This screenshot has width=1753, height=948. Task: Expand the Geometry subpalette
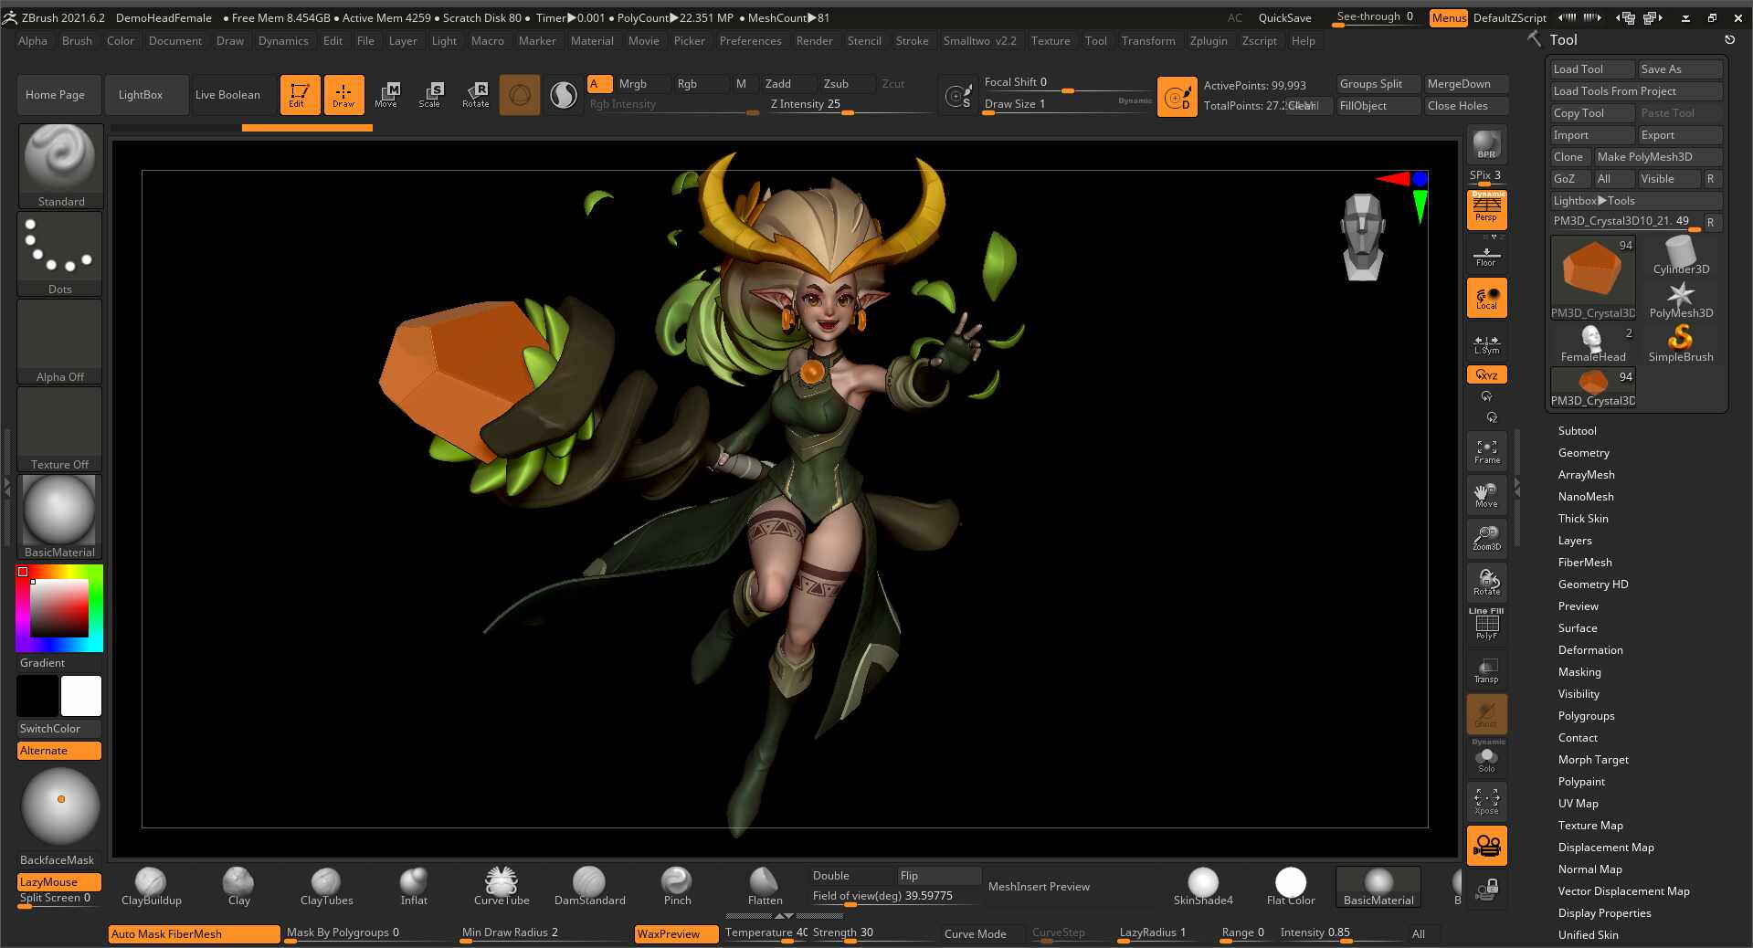pyautogui.click(x=1582, y=452)
